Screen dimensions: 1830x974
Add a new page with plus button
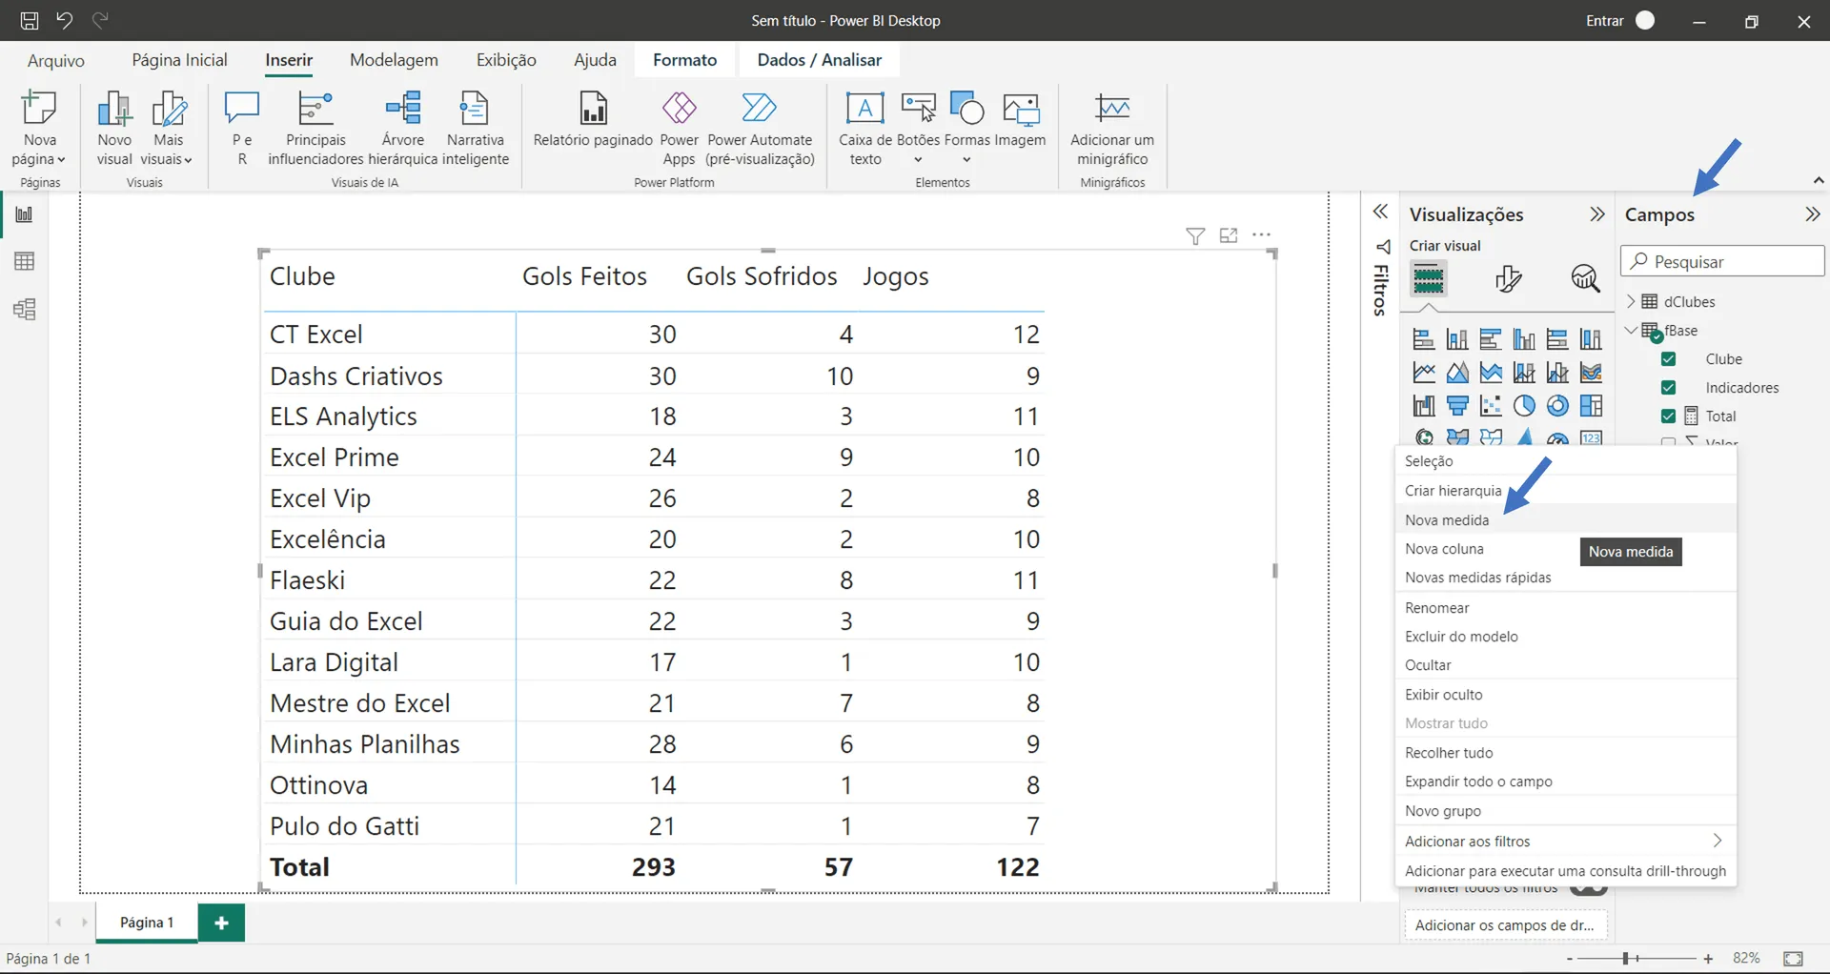coord(221,923)
